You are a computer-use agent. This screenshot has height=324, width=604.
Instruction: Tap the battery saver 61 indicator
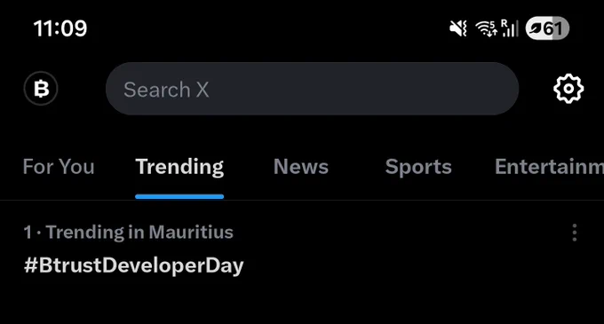(547, 28)
